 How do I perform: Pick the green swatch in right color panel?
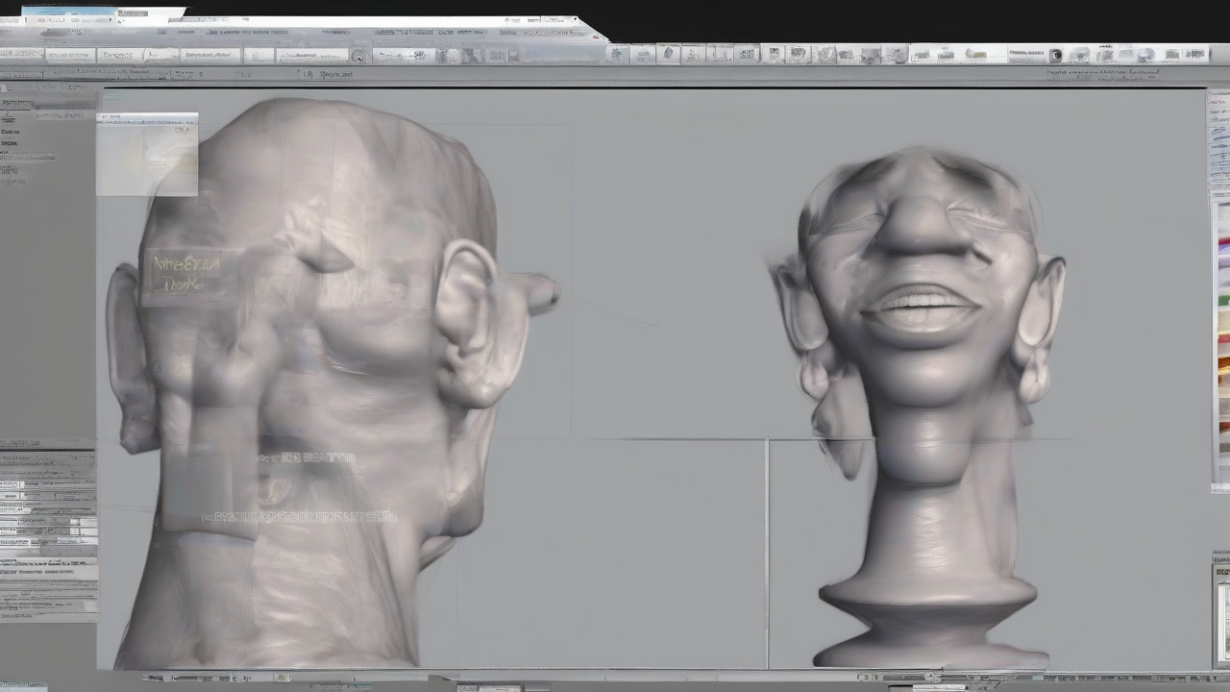click(1223, 301)
